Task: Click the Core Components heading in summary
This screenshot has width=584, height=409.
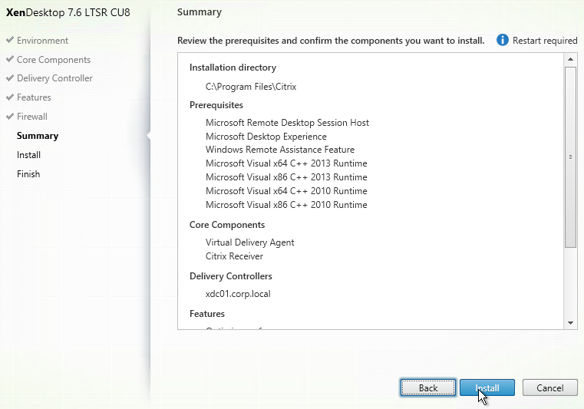Action: point(227,225)
